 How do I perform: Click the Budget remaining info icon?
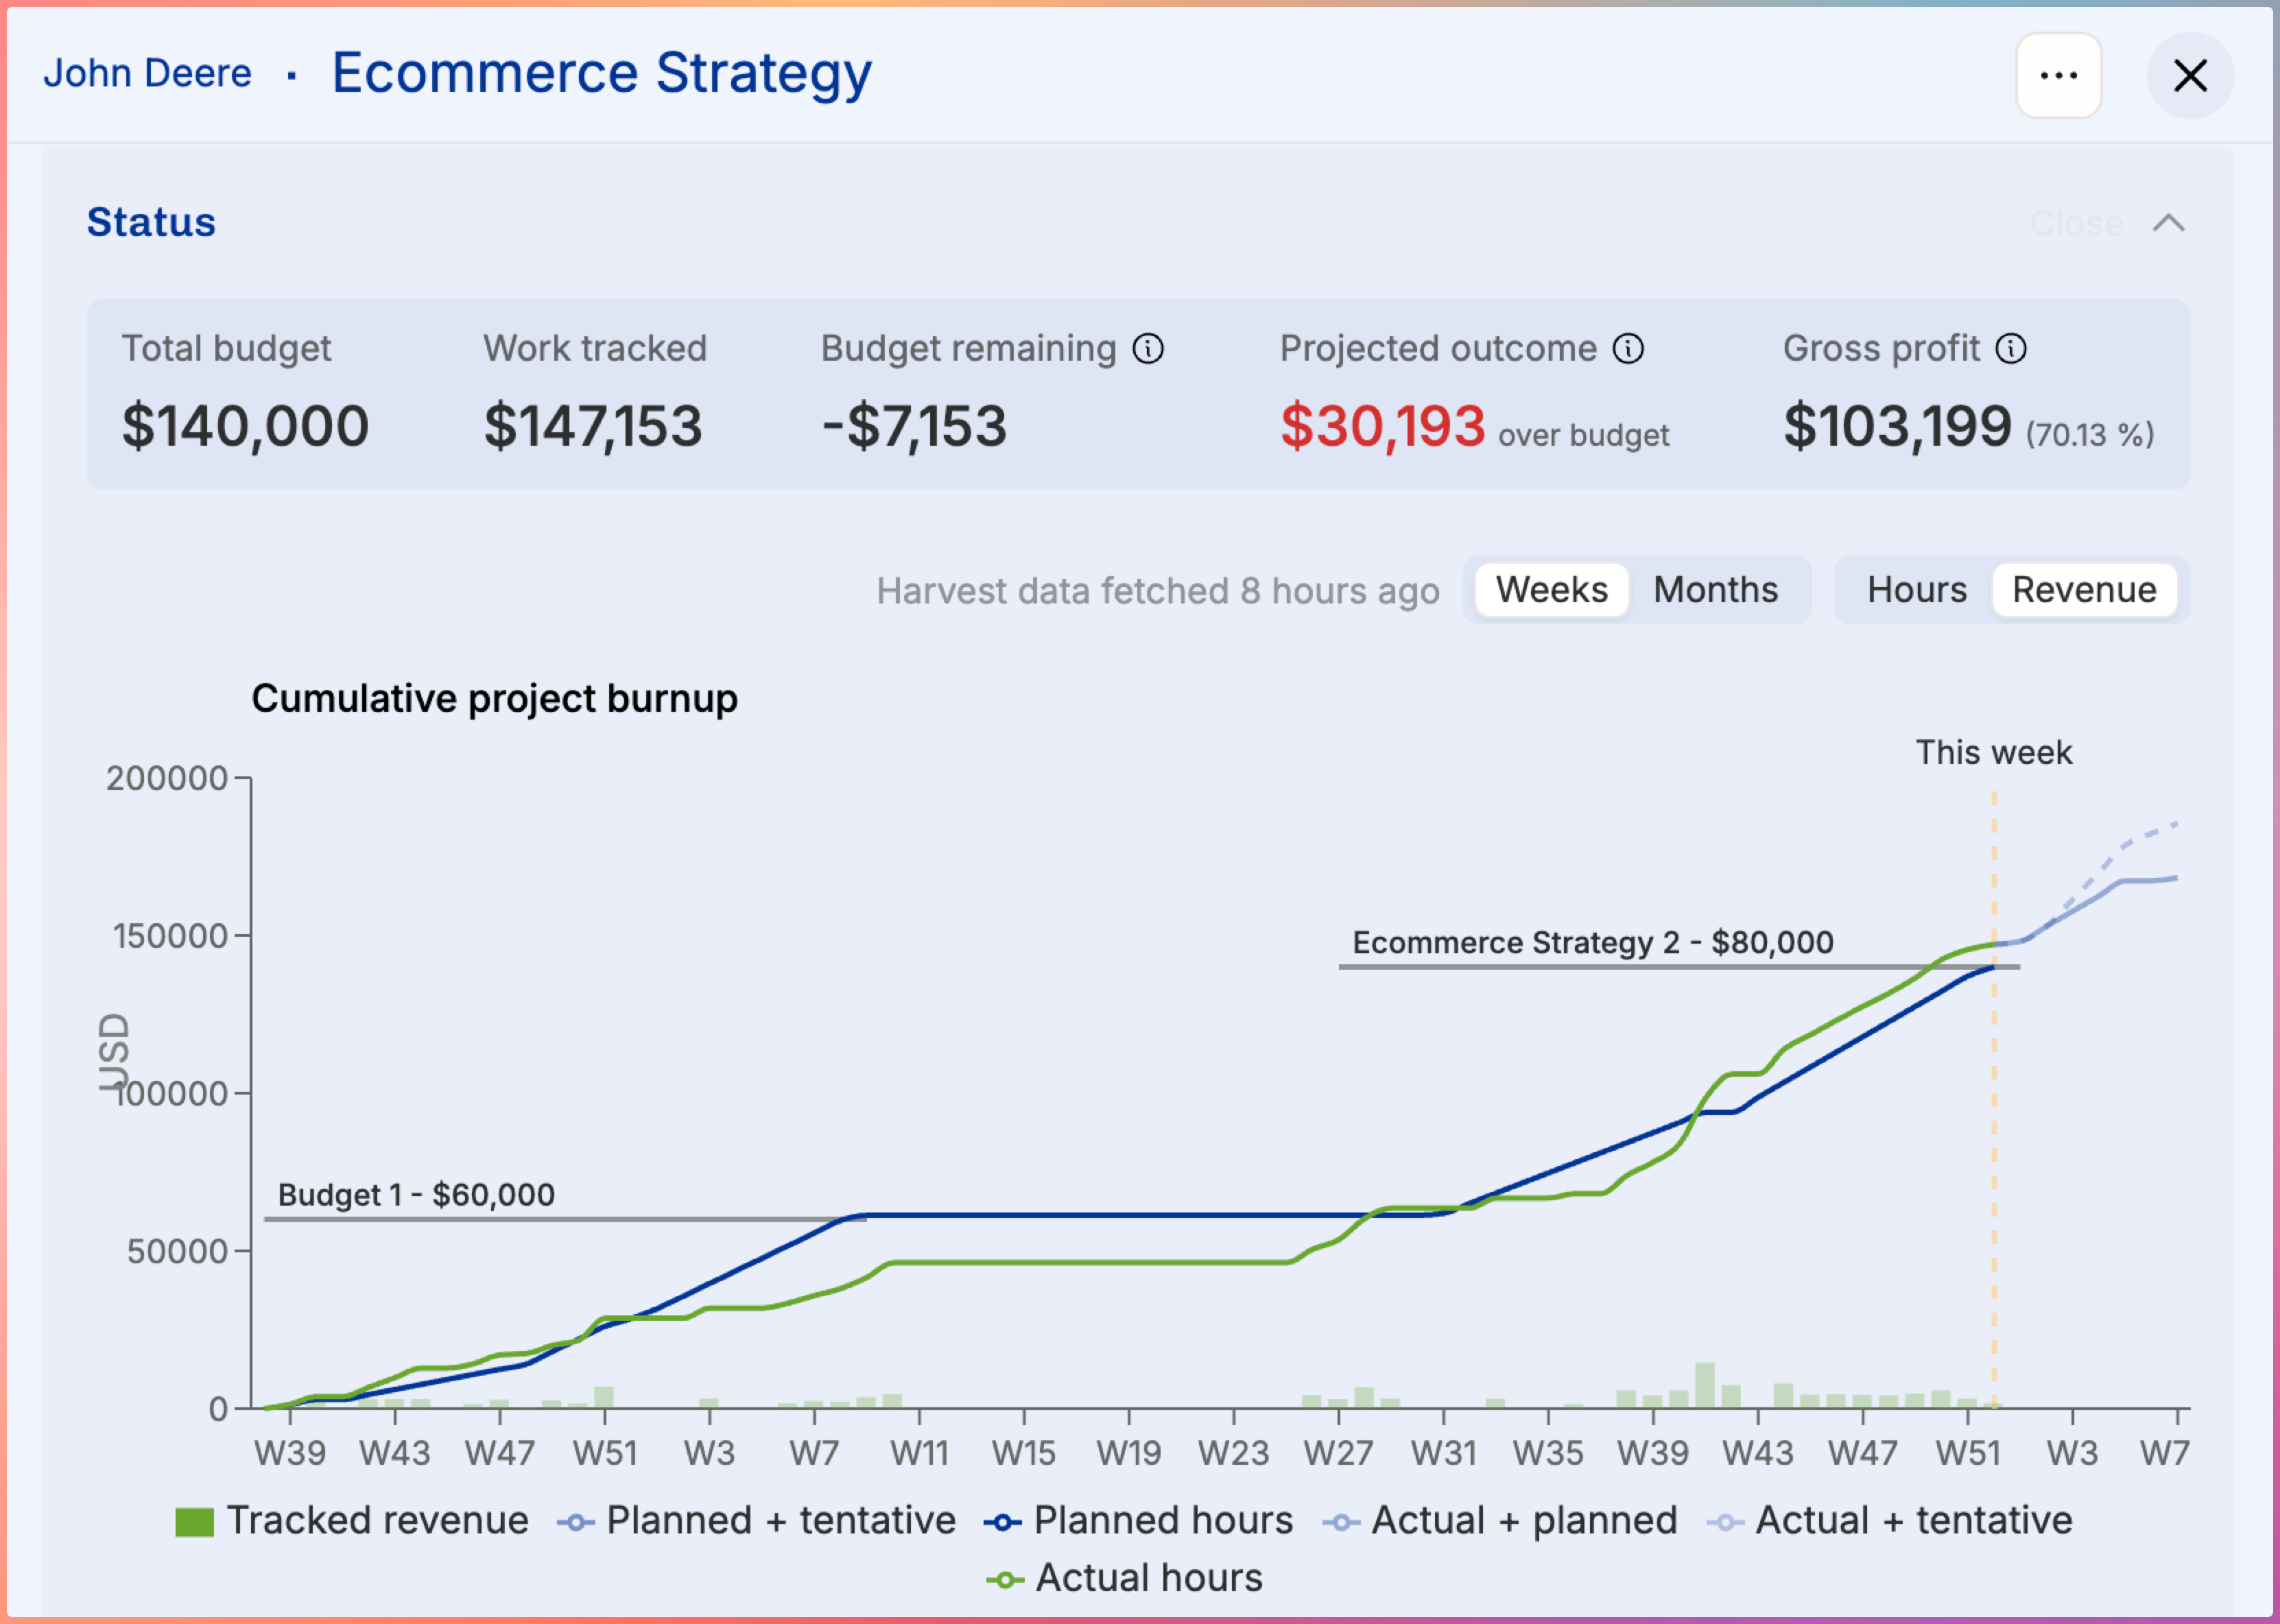[x=1148, y=349]
